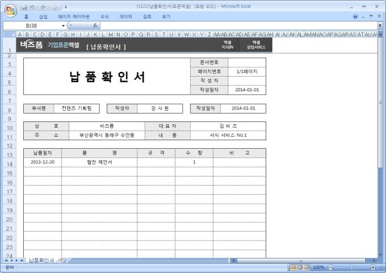Viewport: 386px width, 273px height.
Task: Click the 엑셀 상담서비스 button
Action: point(256,45)
